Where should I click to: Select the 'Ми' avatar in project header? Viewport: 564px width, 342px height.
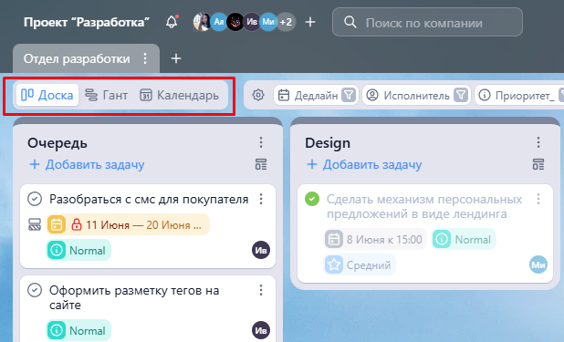coord(268,22)
